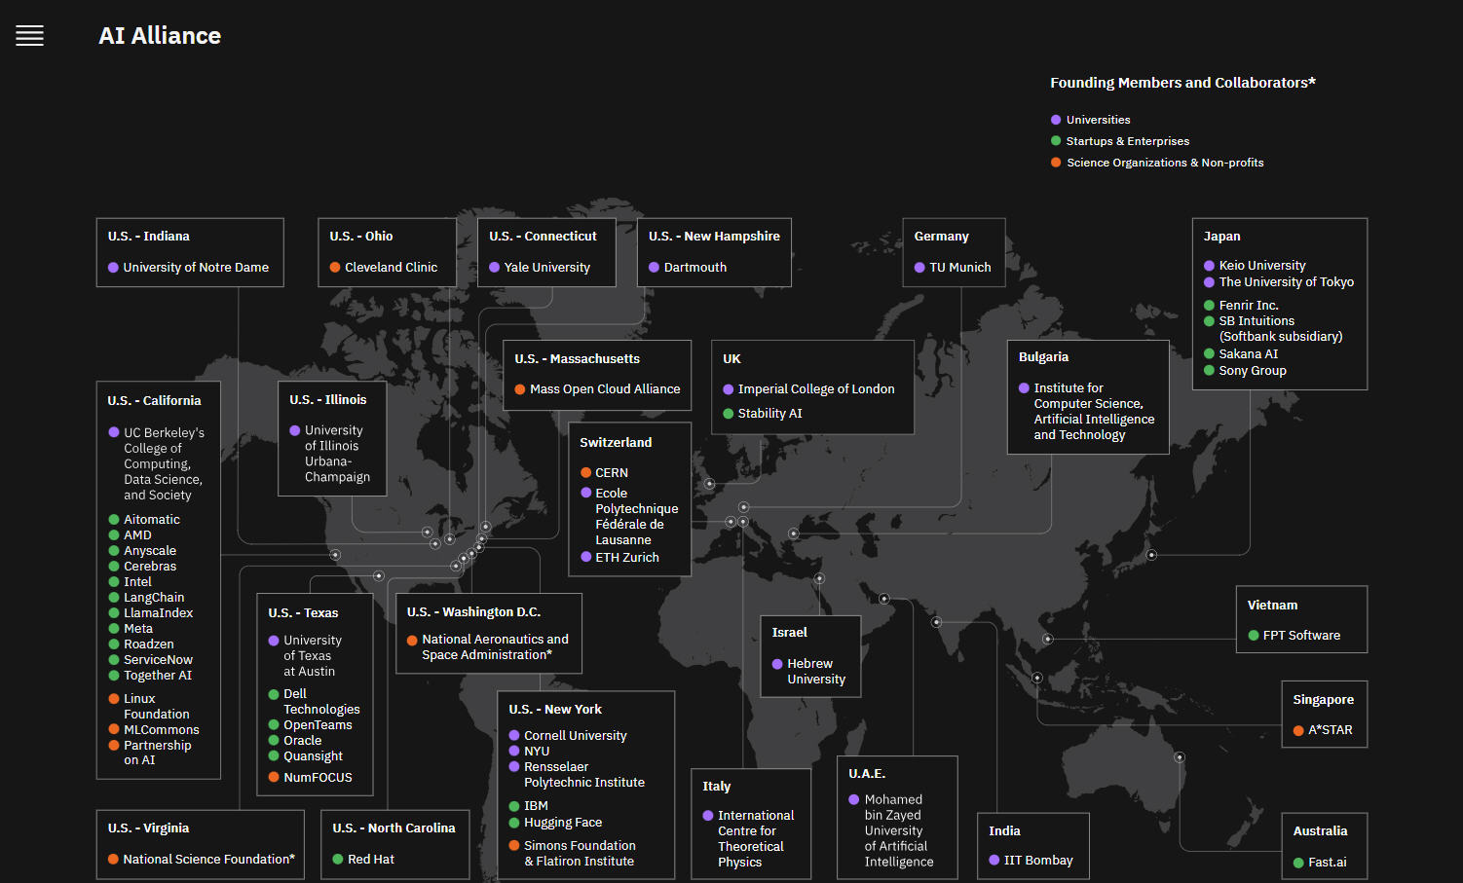Click Sakana AI in the Japan box
Screen dimensions: 1463x883
point(1248,354)
